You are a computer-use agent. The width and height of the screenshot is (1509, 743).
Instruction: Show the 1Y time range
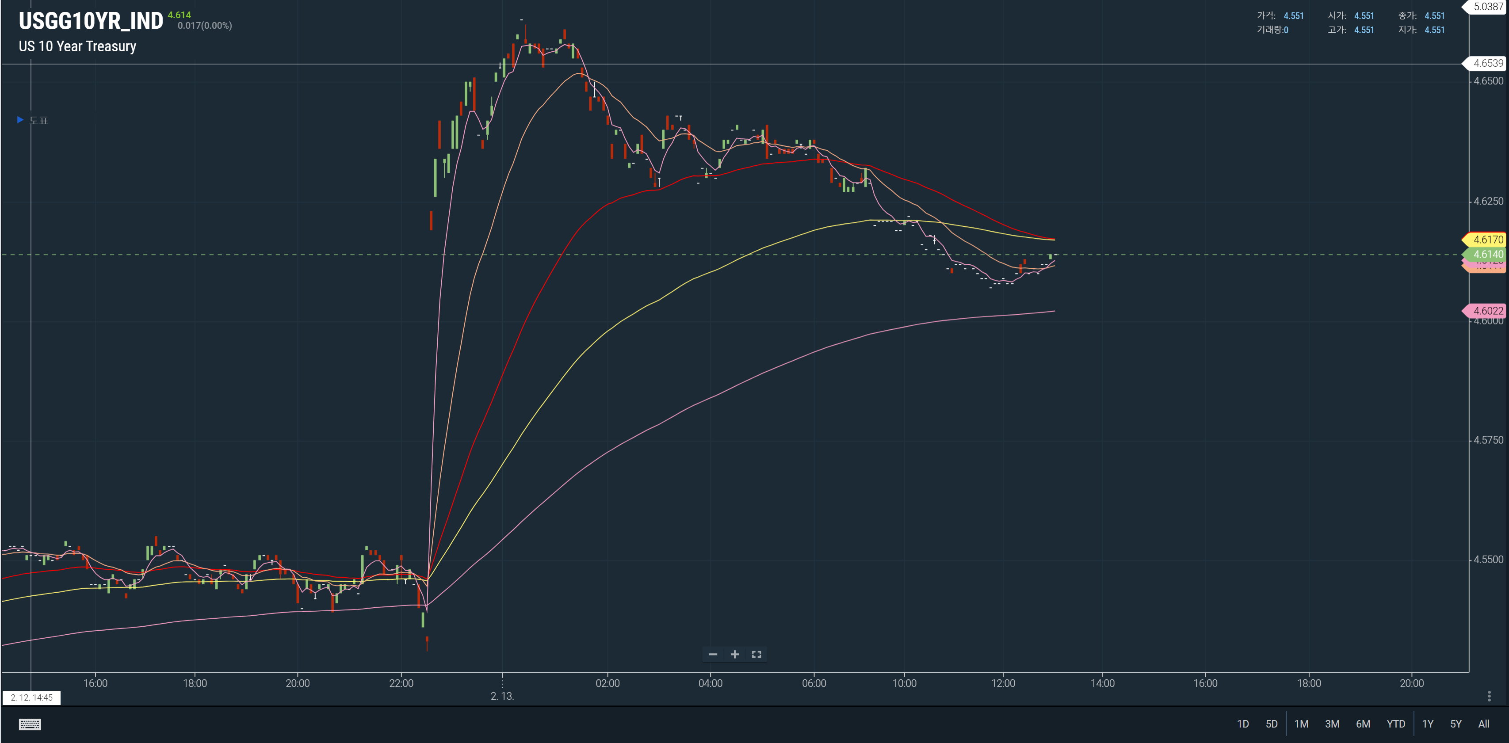(x=1428, y=724)
